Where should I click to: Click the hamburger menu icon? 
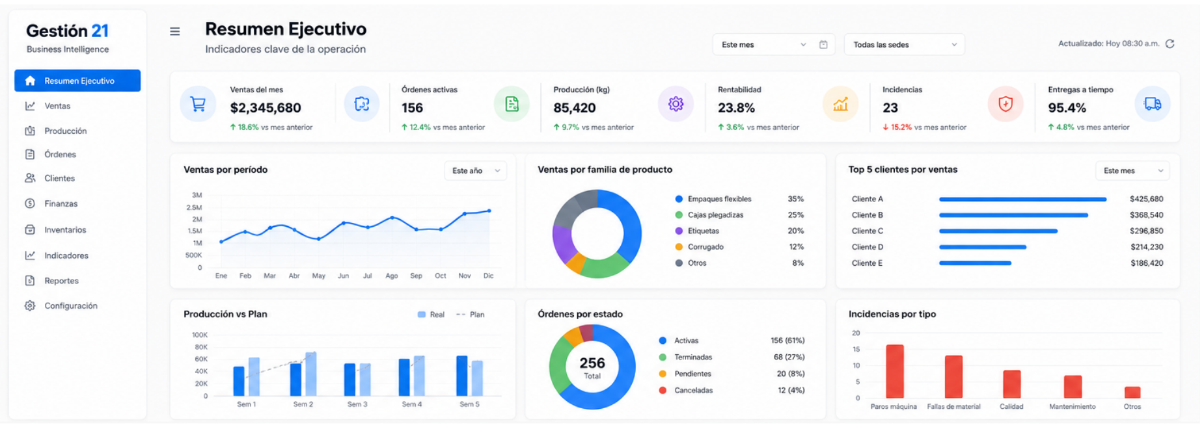coord(174,31)
